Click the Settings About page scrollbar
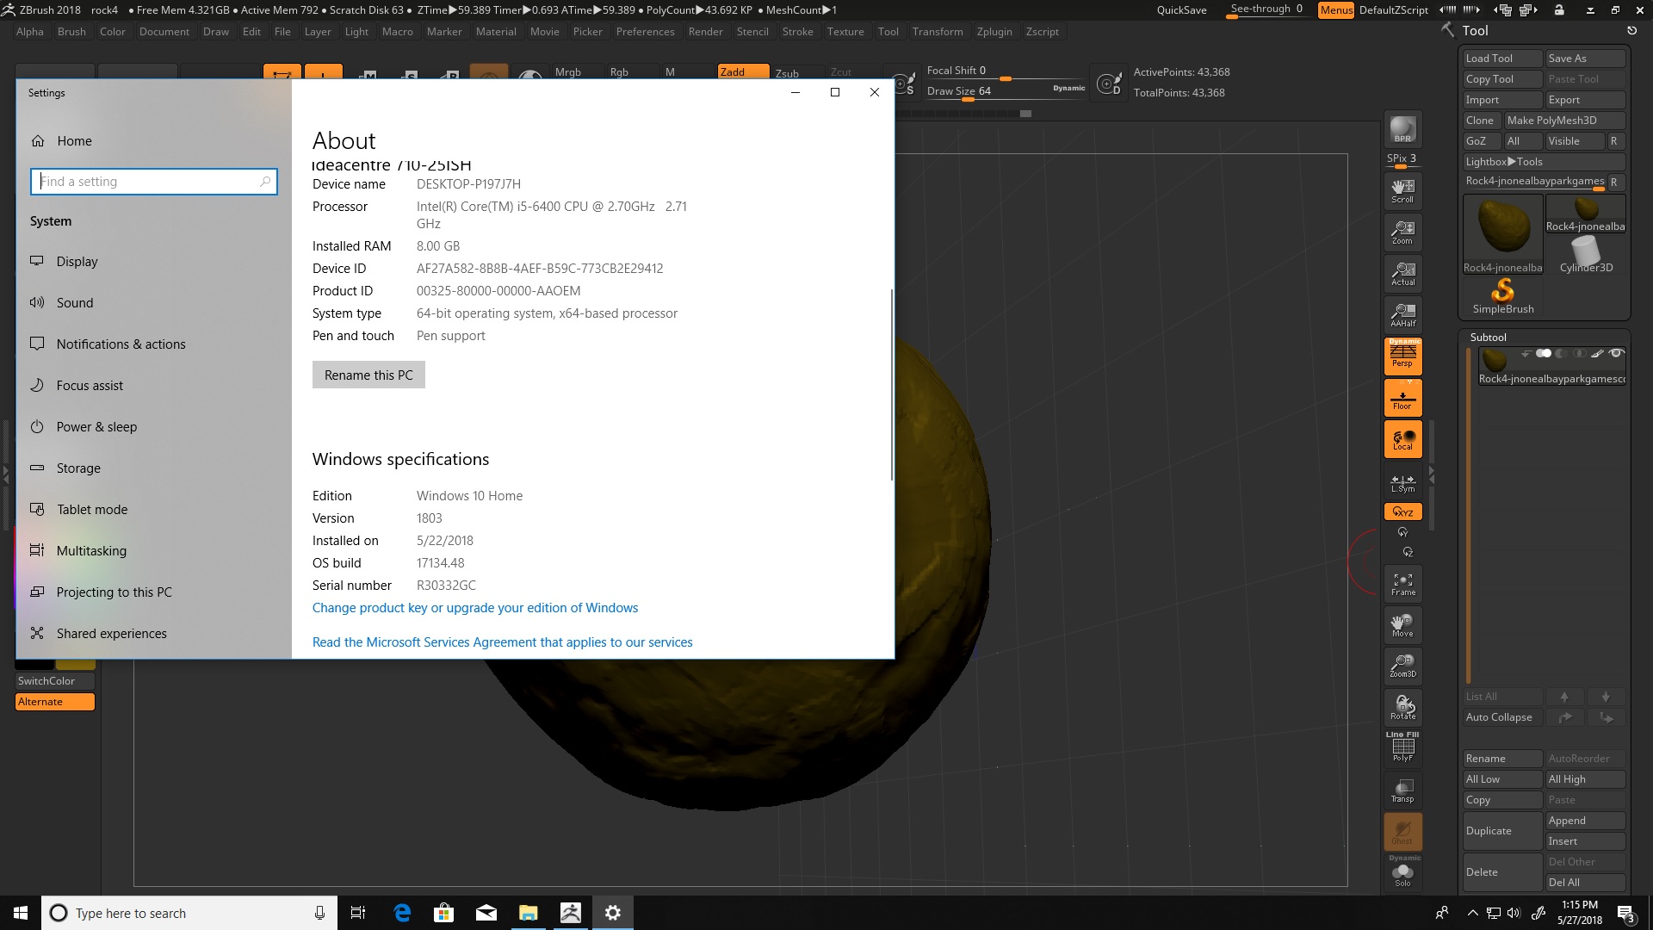This screenshot has height=930, width=1653. click(x=891, y=384)
